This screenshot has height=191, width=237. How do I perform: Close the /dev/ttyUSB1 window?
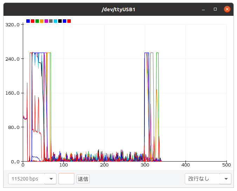coord(227,9)
